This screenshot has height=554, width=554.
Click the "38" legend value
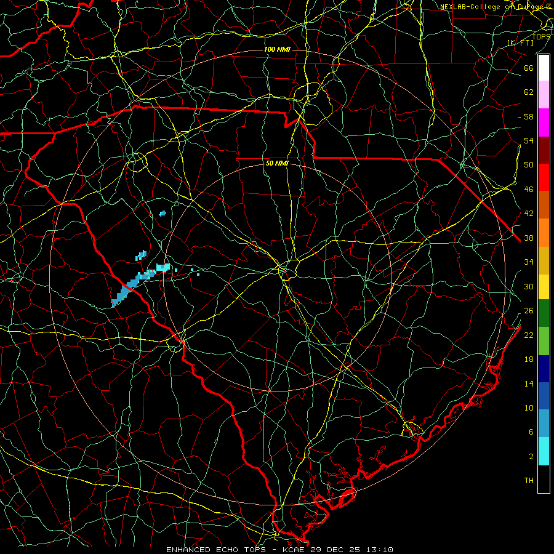tap(529, 238)
